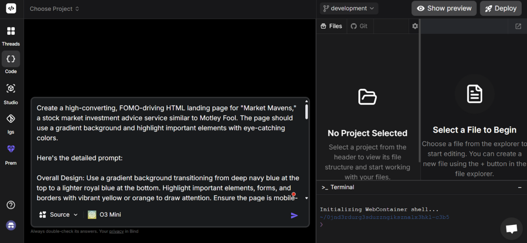This screenshot has width=527, height=243.
Task: Click prompt scrollbar up arrow
Action: tap(307, 101)
